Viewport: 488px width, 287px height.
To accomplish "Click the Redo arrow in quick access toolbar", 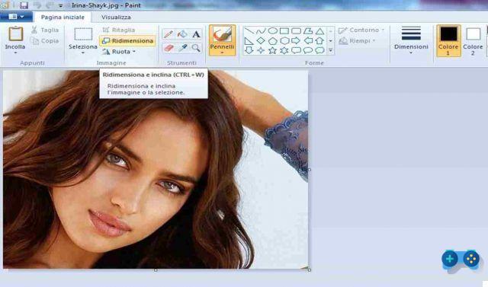I will (50, 5).
